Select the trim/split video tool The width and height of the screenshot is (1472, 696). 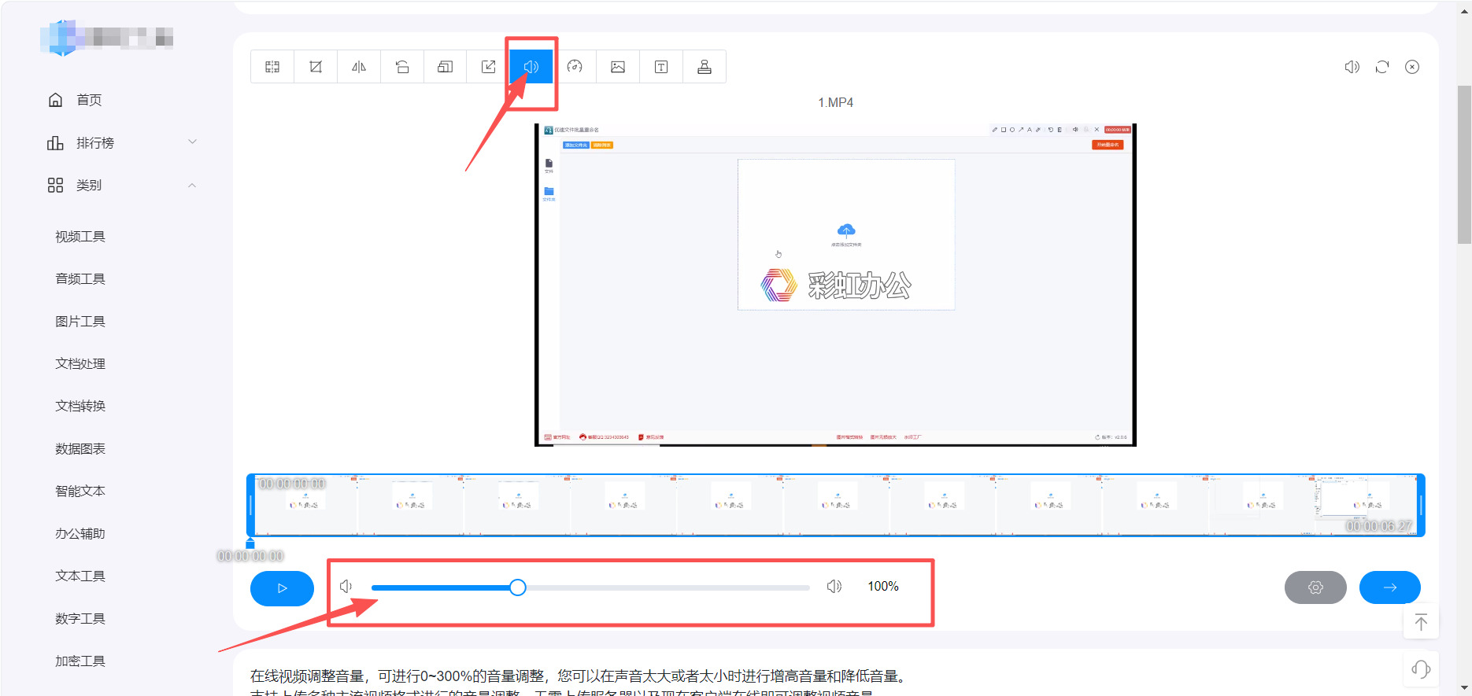coord(272,67)
